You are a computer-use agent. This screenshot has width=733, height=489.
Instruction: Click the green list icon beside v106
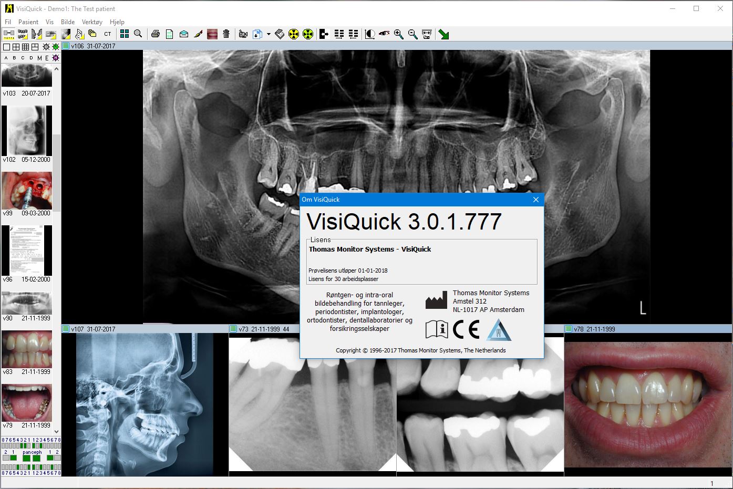[x=66, y=46]
